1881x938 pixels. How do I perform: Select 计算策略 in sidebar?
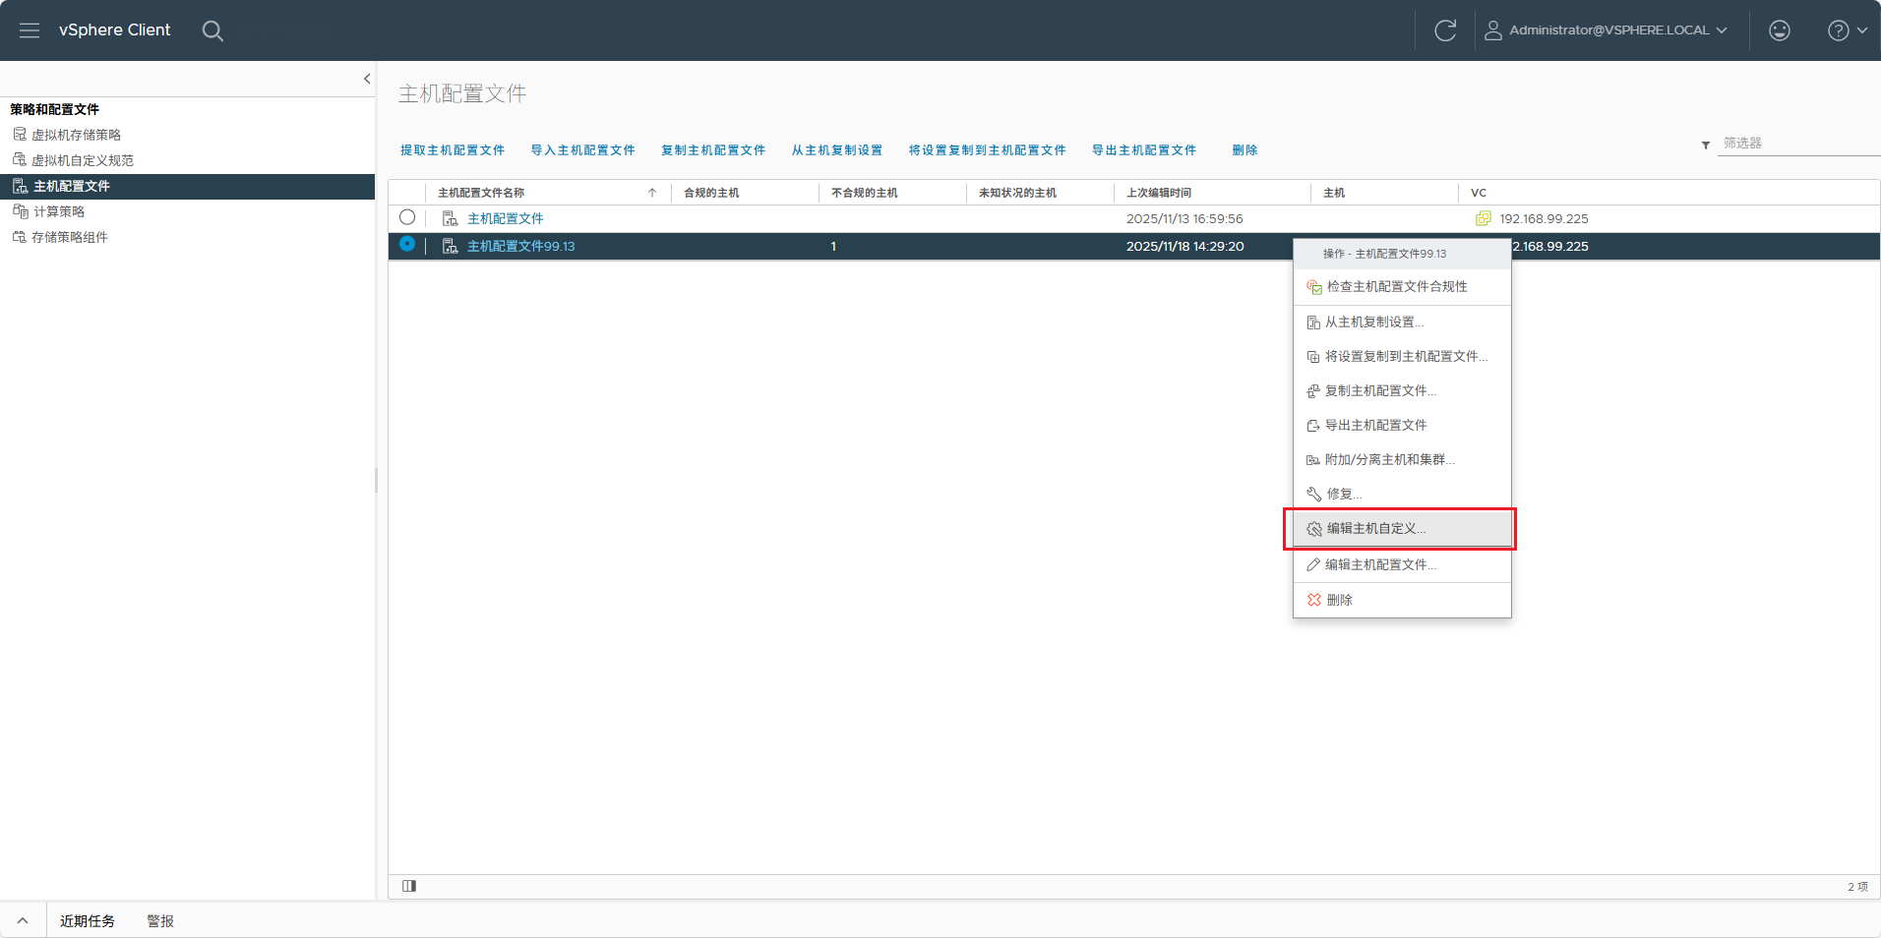click(x=59, y=211)
